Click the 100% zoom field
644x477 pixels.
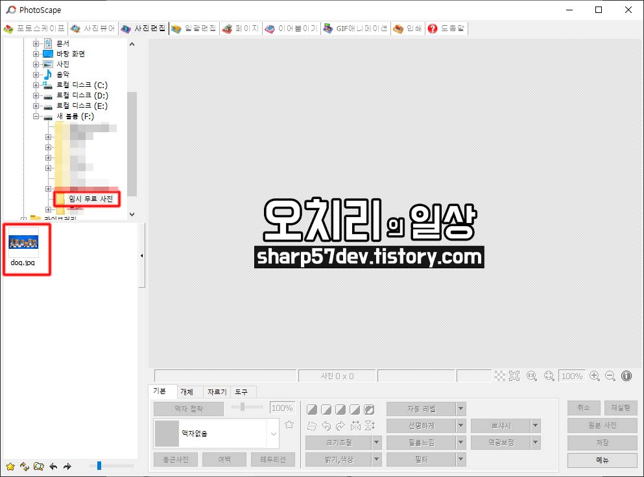pos(572,376)
